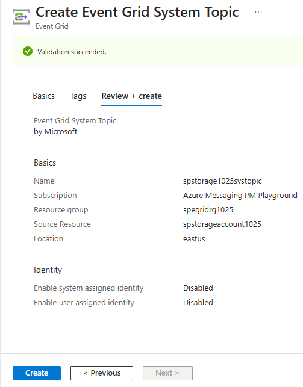
Task: Click the Azure Messaging PM Playground subscription value
Action: pos(240,196)
